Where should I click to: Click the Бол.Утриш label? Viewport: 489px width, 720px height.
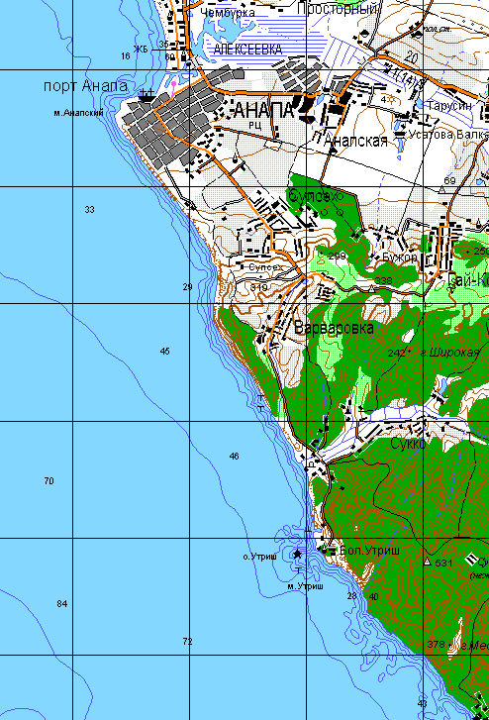370,550
